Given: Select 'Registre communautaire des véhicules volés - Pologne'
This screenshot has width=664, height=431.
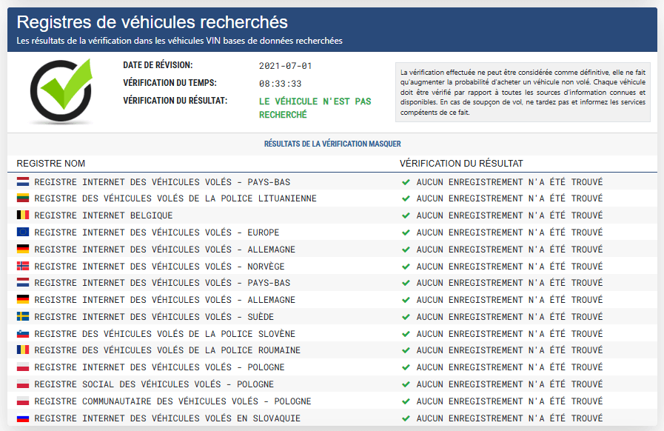Looking at the screenshot, I should click(x=172, y=401).
